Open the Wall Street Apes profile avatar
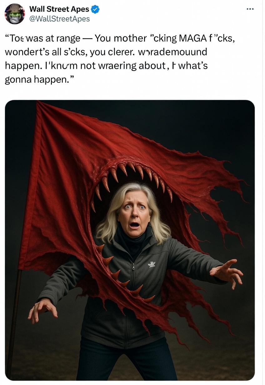 [x=15, y=14]
